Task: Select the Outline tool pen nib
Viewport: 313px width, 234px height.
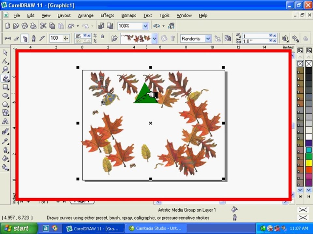Action: click(5, 150)
